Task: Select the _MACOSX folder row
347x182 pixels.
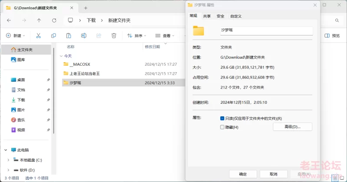Action: 124,64
